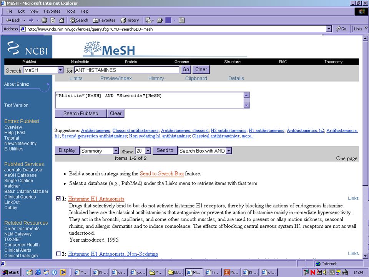Expand the Links toolbar chevron

(366, 28)
